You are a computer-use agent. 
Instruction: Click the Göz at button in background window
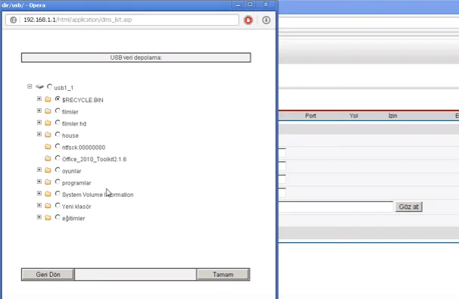[409, 207]
